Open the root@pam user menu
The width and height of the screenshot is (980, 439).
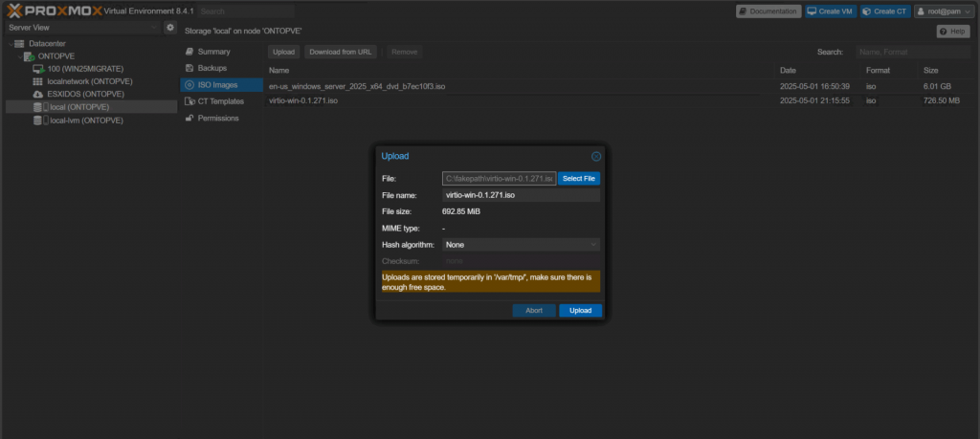point(945,11)
